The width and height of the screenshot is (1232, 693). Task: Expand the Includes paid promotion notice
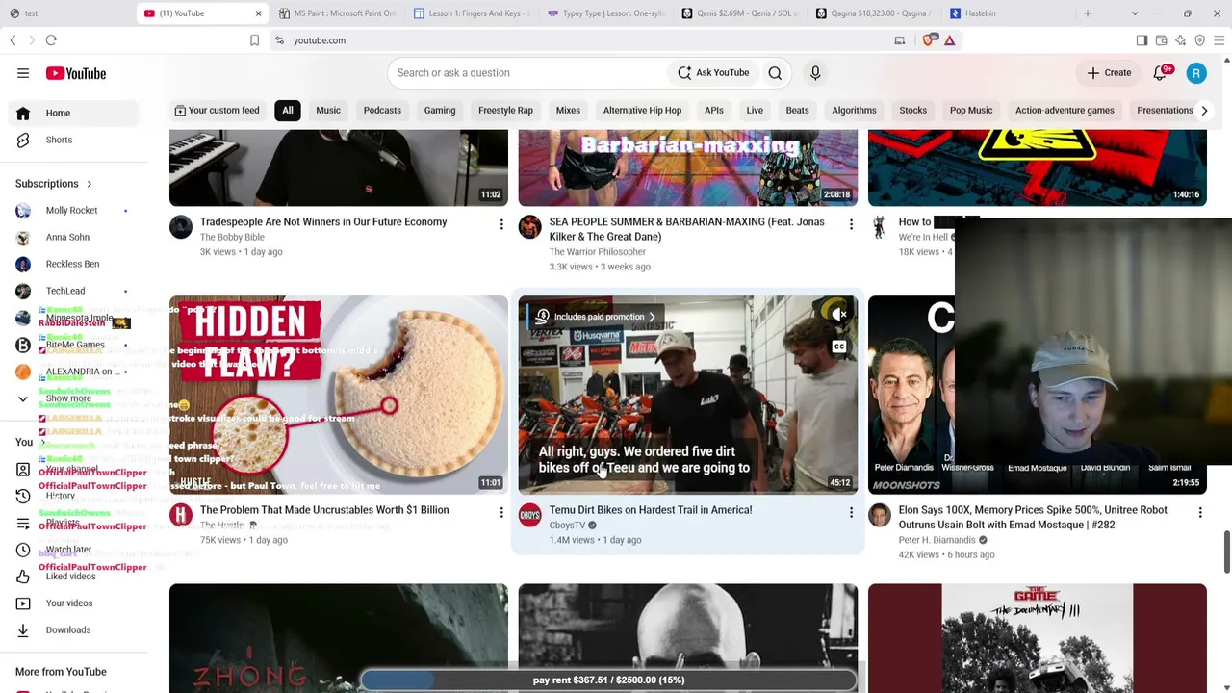coord(596,317)
